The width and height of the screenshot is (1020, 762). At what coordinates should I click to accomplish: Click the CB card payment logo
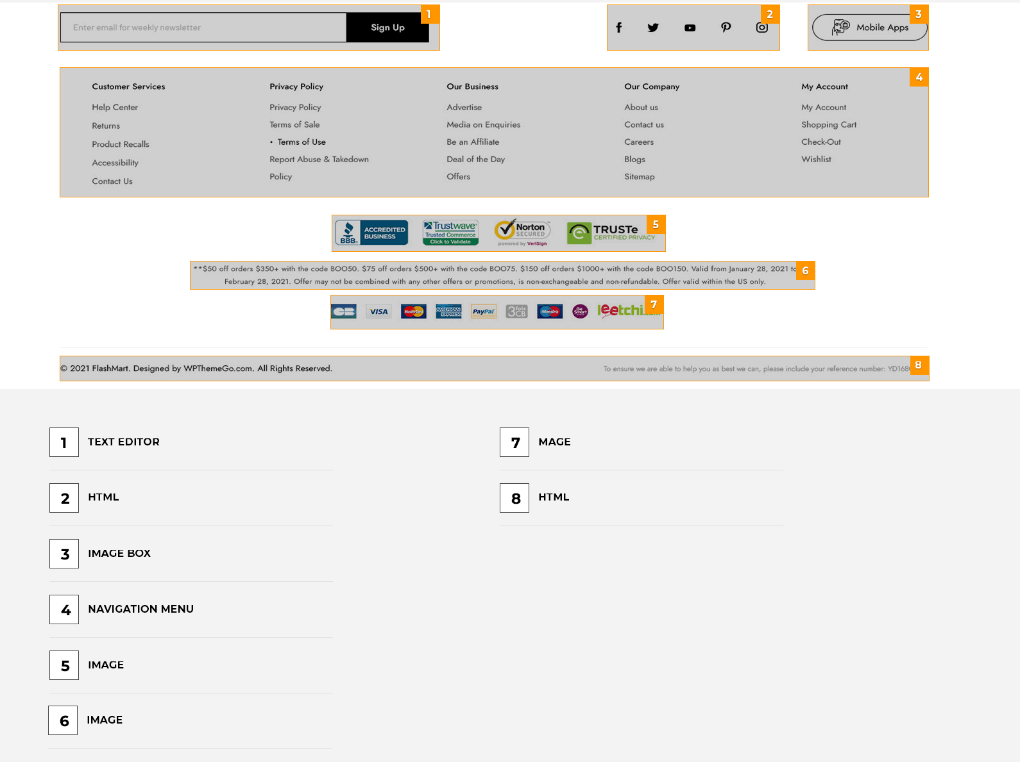[x=344, y=311]
